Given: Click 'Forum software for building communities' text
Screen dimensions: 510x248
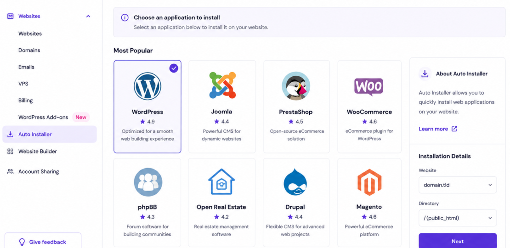Looking at the screenshot, I should [148, 230].
